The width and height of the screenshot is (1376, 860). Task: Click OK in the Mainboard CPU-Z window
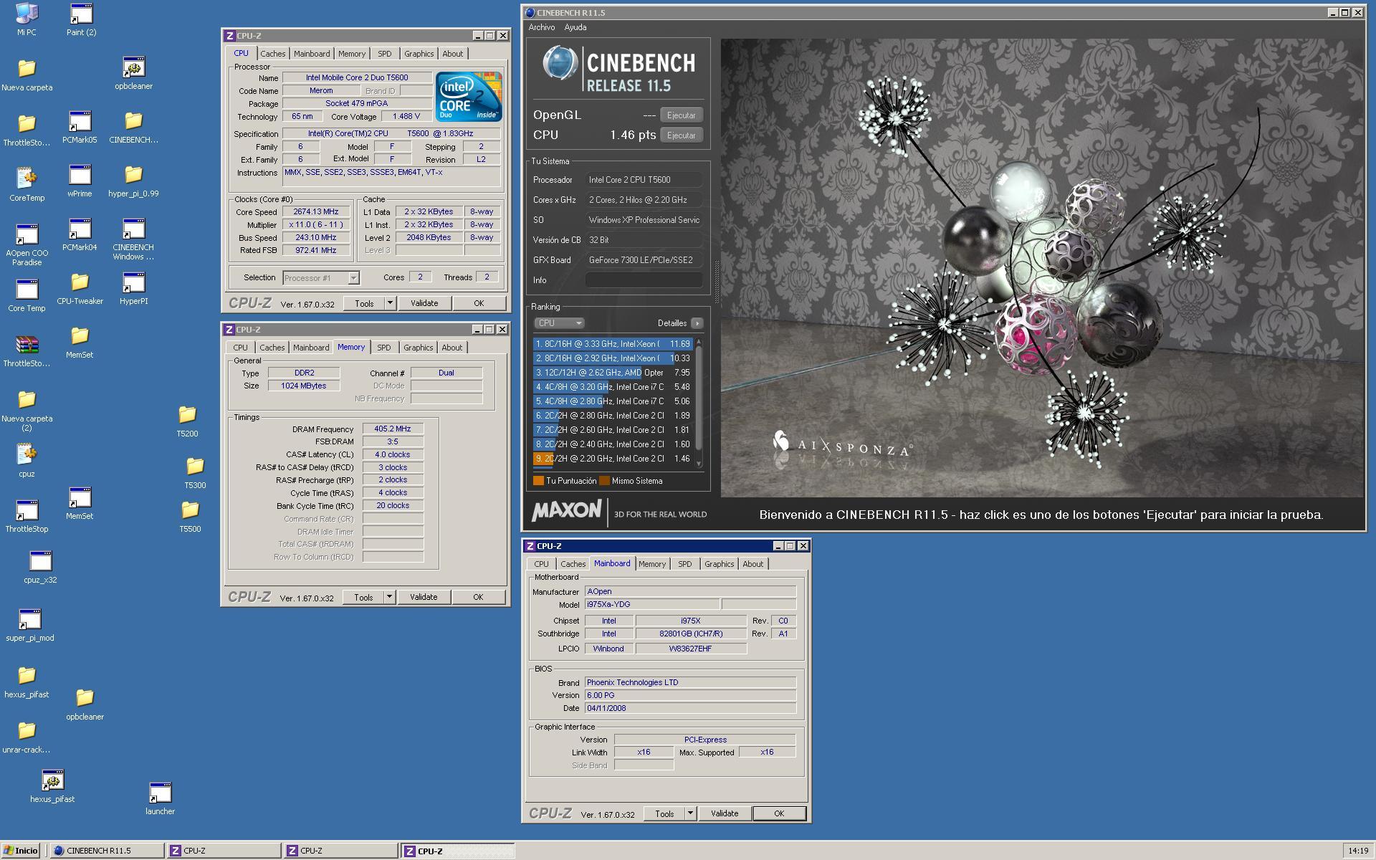(779, 813)
